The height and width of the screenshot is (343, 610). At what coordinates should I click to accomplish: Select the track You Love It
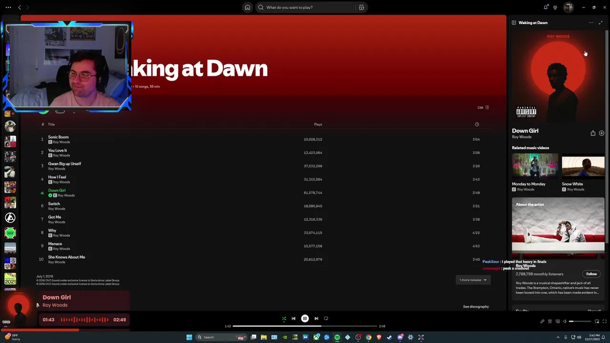57,151
